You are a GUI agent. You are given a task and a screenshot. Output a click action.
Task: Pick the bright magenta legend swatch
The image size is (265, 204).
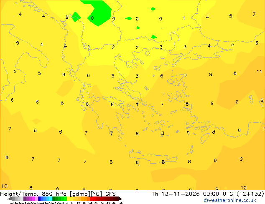(x=33, y=199)
